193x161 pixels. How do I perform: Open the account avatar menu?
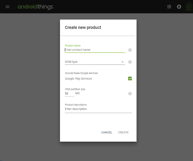click(189, 7)
